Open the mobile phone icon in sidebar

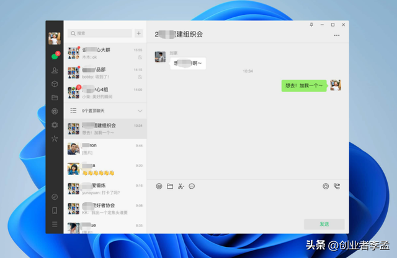pos(55,210)
